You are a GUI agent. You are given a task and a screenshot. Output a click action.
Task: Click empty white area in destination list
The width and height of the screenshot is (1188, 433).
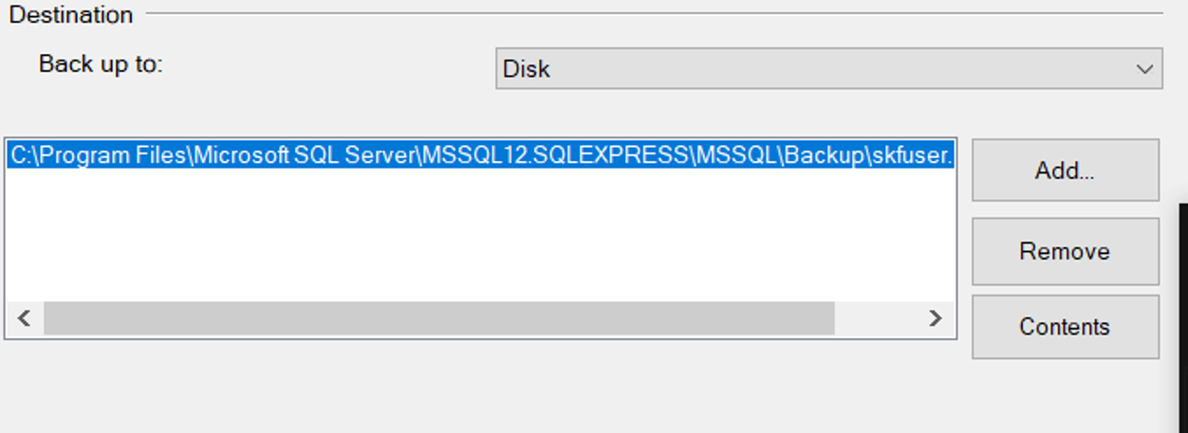click(x=480, y=235)
